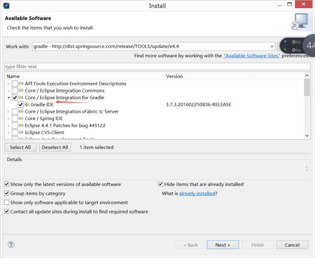Click the Deselect All button

tap(55, 147)
